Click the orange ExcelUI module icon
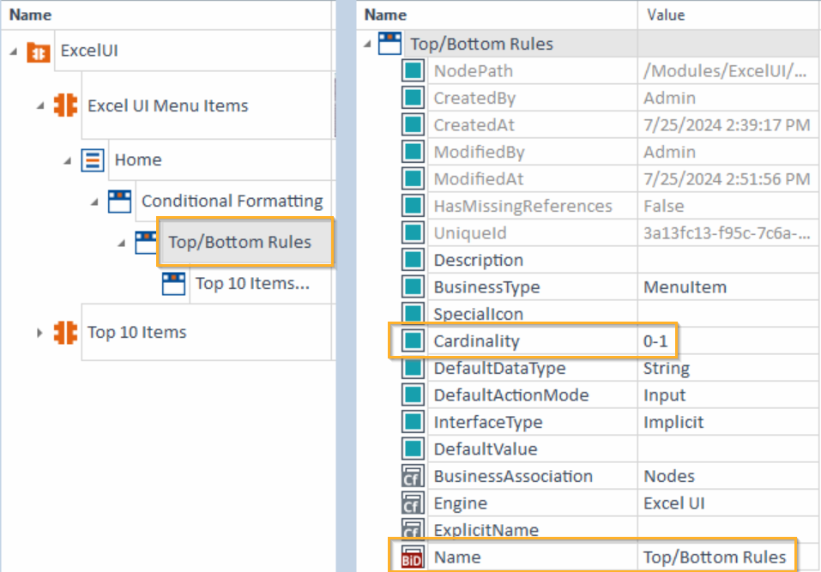Screen dimensions: 821x572 pos(39,51)
